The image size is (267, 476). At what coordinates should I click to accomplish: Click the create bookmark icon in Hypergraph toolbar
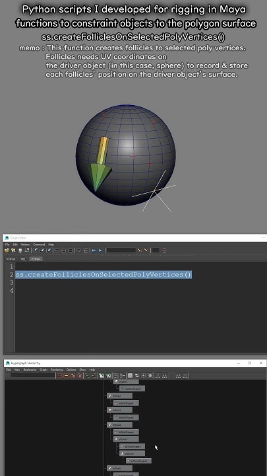[x=102, y=376]
